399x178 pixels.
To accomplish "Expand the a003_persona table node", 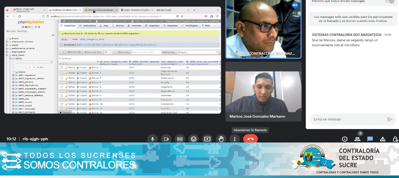I will pyautogui.click(x=13, y=82).
